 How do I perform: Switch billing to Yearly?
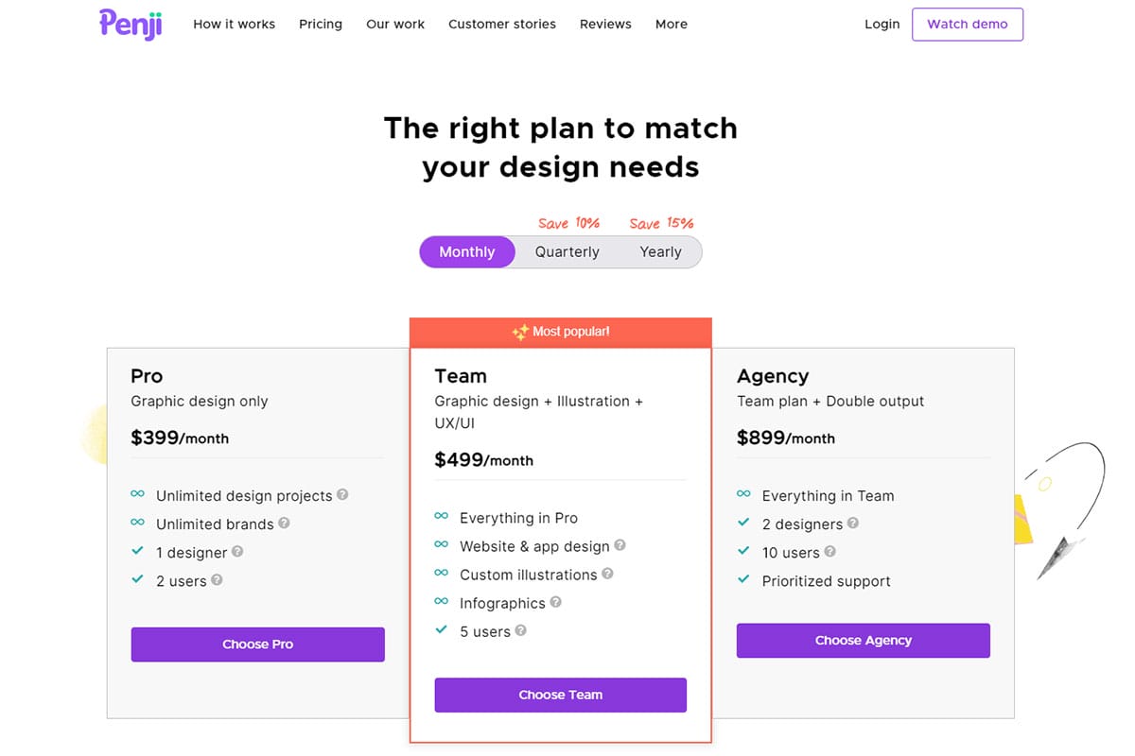tap(660, 251)
